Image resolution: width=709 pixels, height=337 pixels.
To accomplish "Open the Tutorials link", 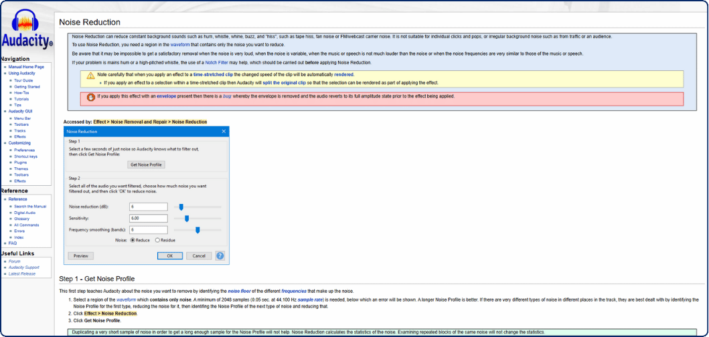I will click(x=21, y=99).
